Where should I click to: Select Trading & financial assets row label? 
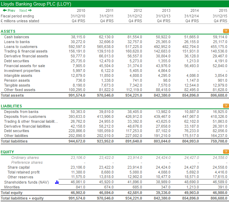click(26, 51)
